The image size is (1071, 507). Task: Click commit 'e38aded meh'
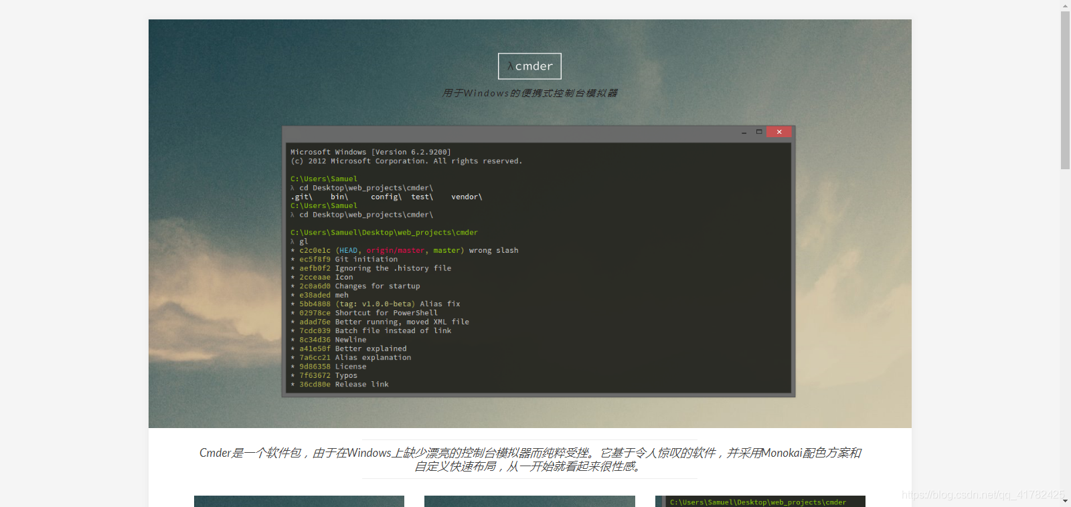319,295
